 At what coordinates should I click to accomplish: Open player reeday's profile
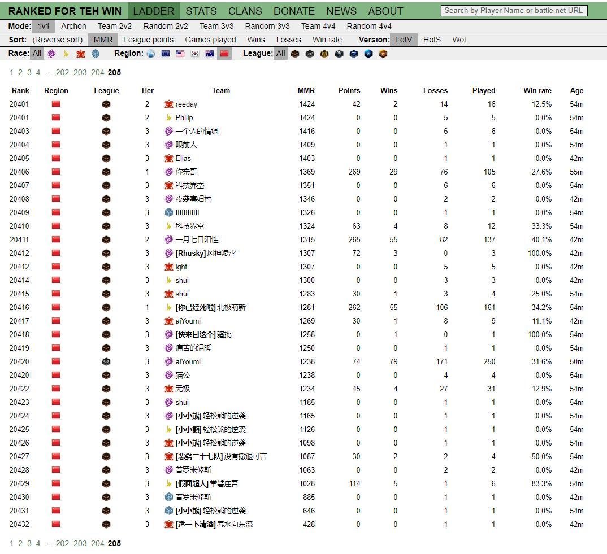186,104
